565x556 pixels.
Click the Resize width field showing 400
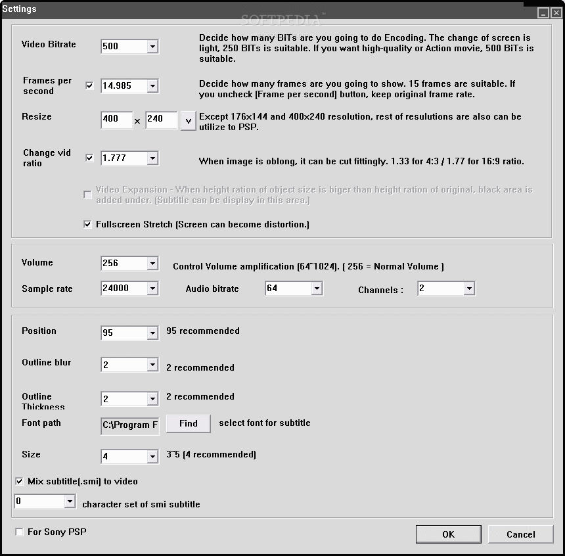pos(116,120)
